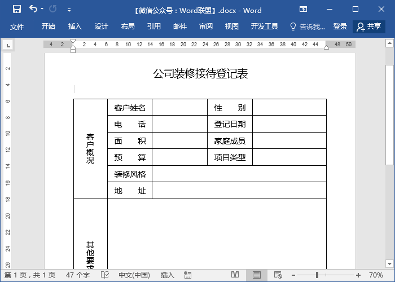
Task: Open the 设计 tab
Action: (101, 27)
